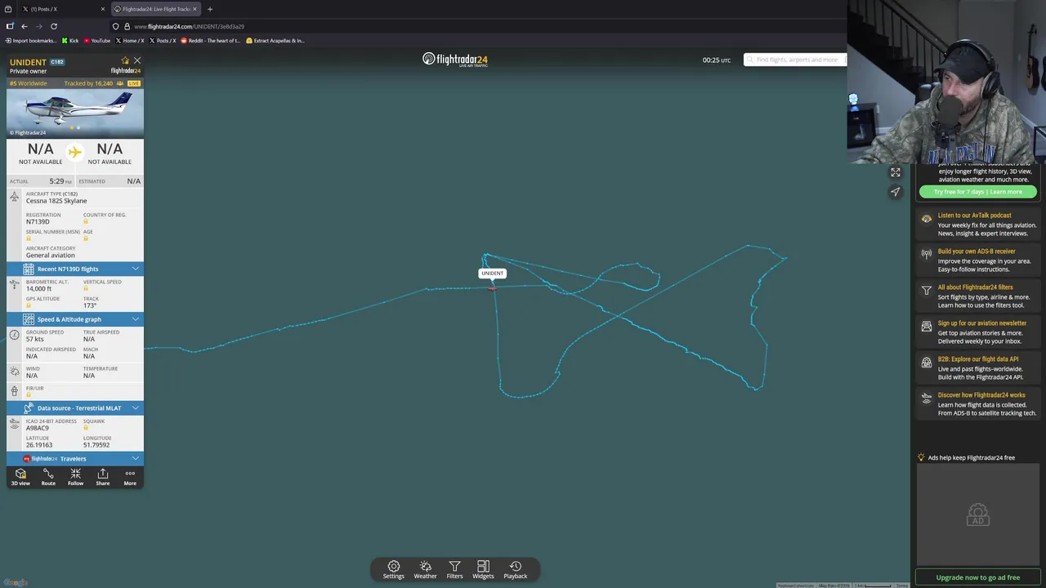Close the UNIDENT flight panel
The image size is (1046, 588).
click(137, 60)
